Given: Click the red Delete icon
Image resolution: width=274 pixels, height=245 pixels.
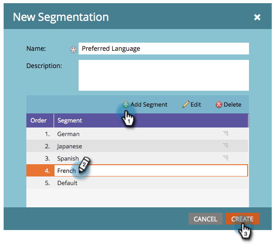Looking at the screenshot, I should 219,104.
